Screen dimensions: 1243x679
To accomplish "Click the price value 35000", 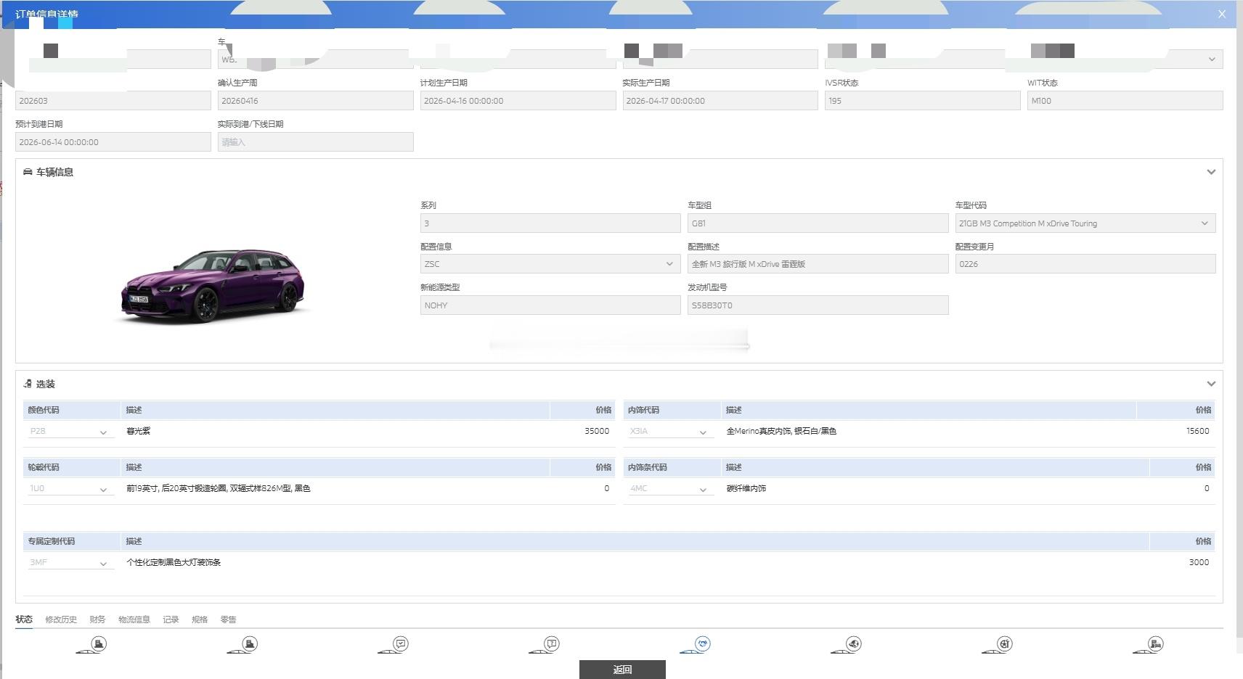I will coord(597,431).
